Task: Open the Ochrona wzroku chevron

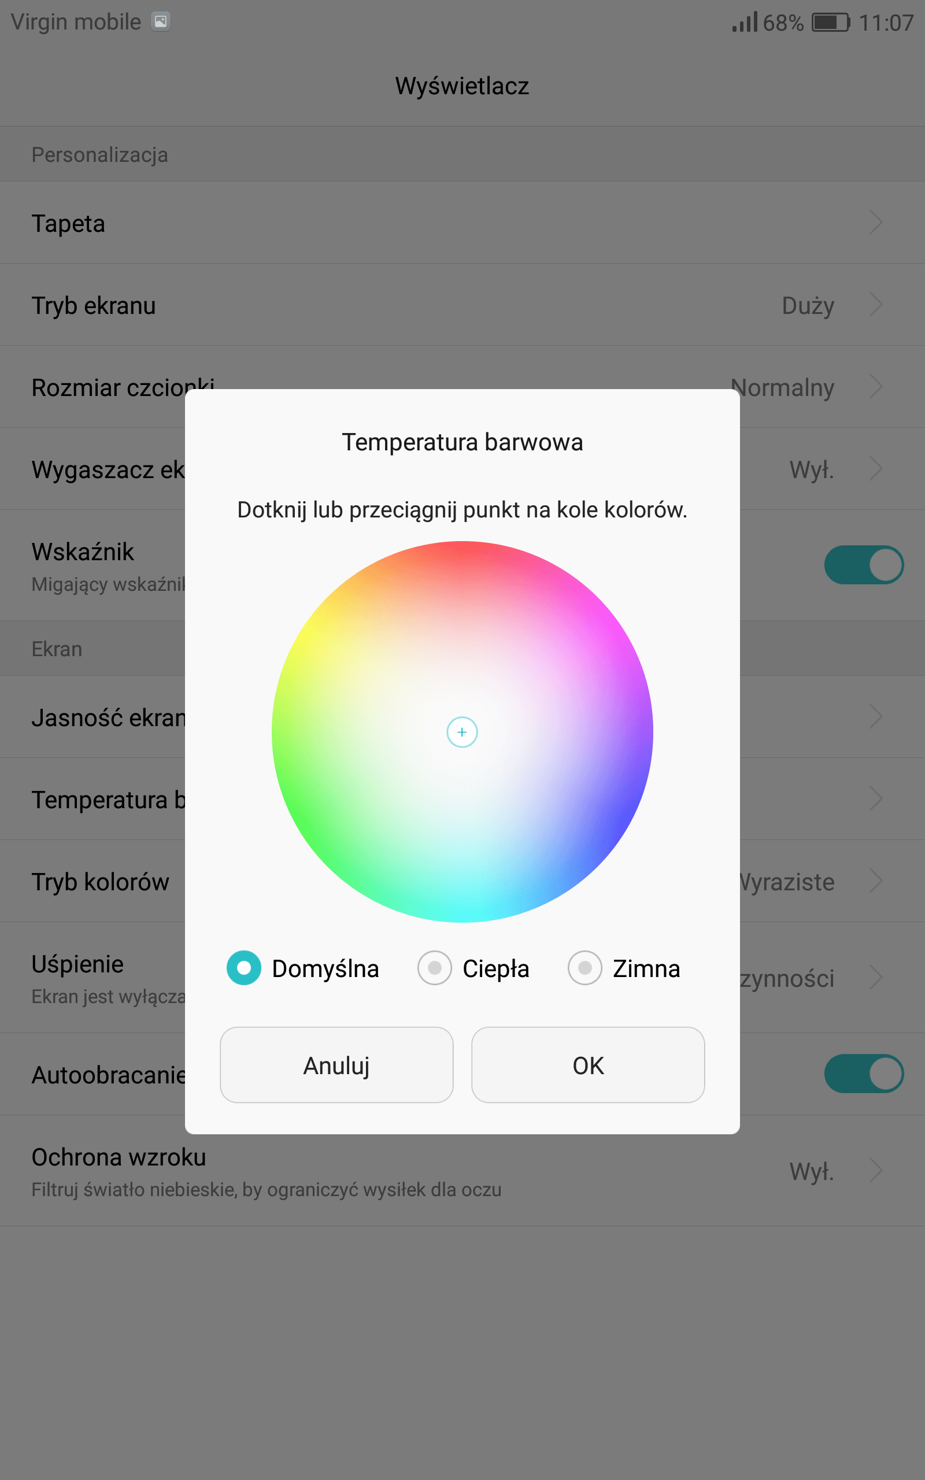Action: click(876, 1171)
